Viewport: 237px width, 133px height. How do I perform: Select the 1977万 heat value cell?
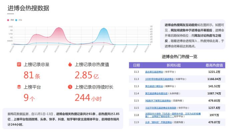coord(214,115)
